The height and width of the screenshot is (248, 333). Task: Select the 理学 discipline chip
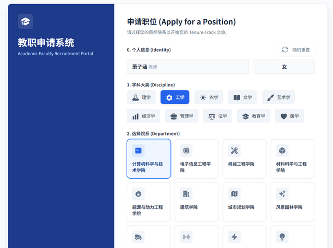click(141, 97)
